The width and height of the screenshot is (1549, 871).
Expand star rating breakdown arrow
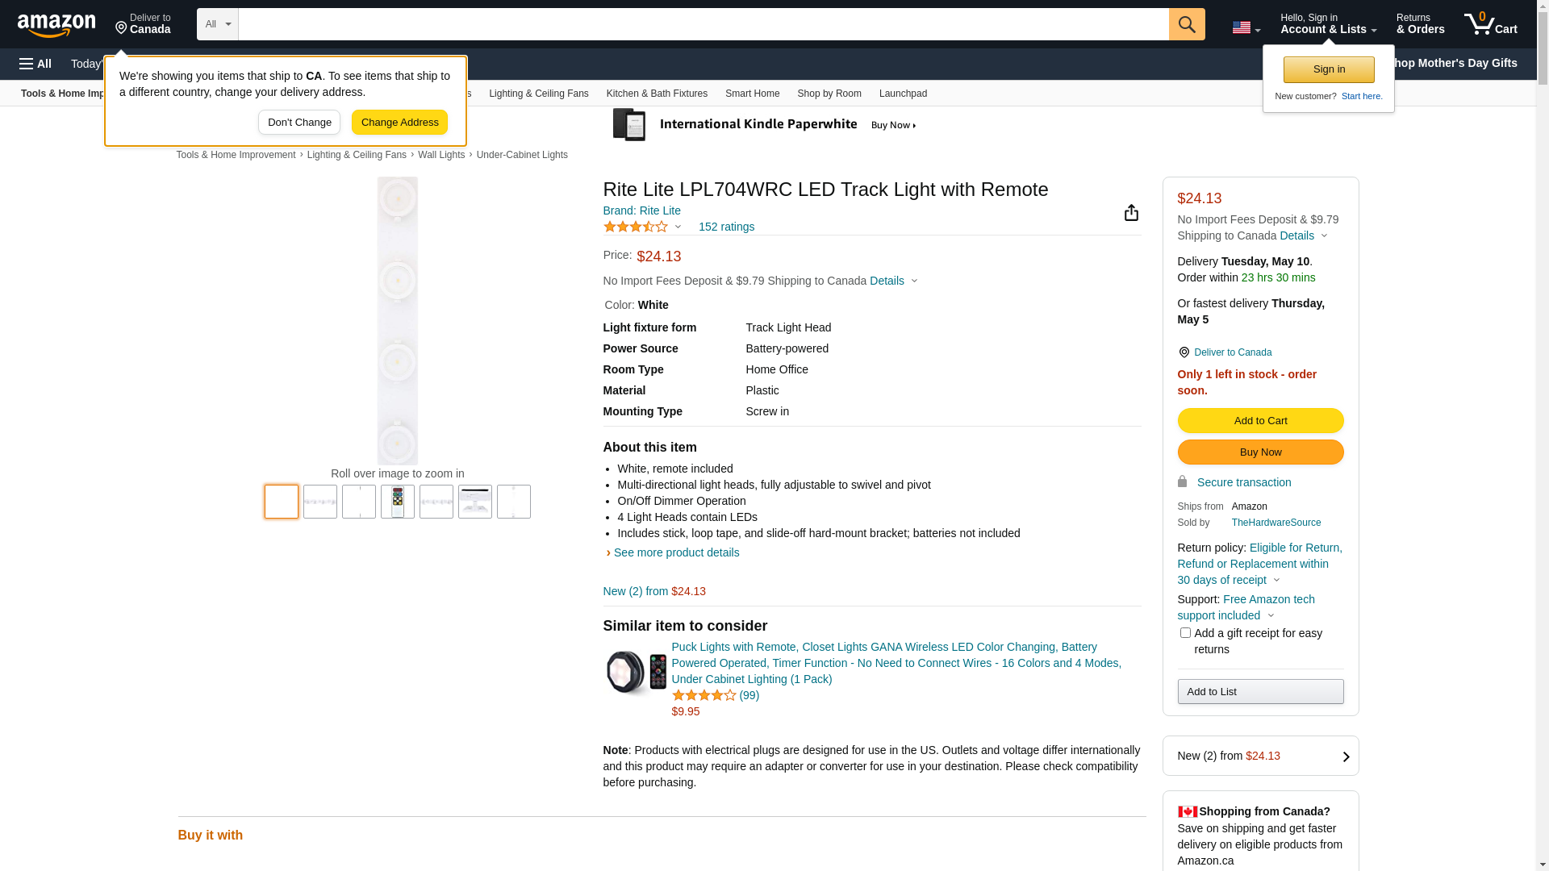point(678,227)
